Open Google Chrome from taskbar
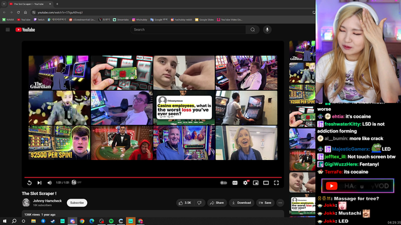 pos(82,221)
